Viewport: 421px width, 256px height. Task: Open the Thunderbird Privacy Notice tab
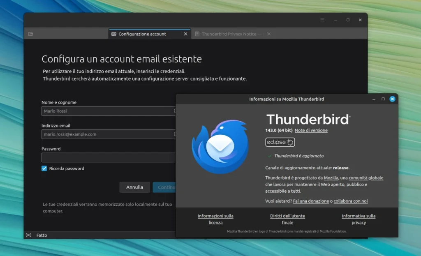click(230, 34)
